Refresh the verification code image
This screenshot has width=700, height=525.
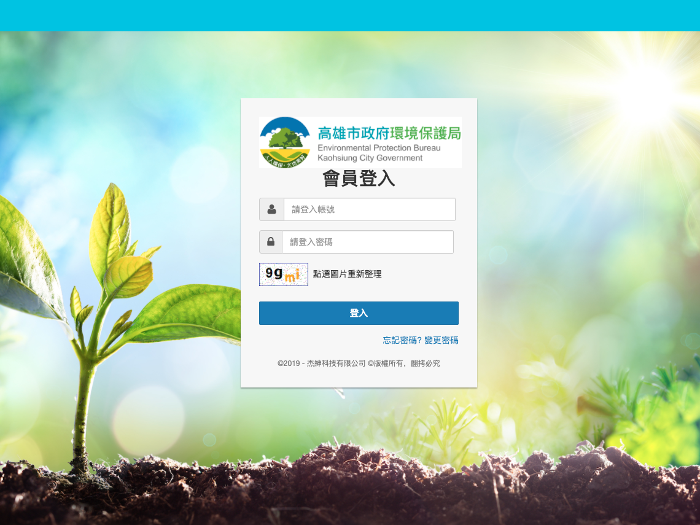[284, 274]
